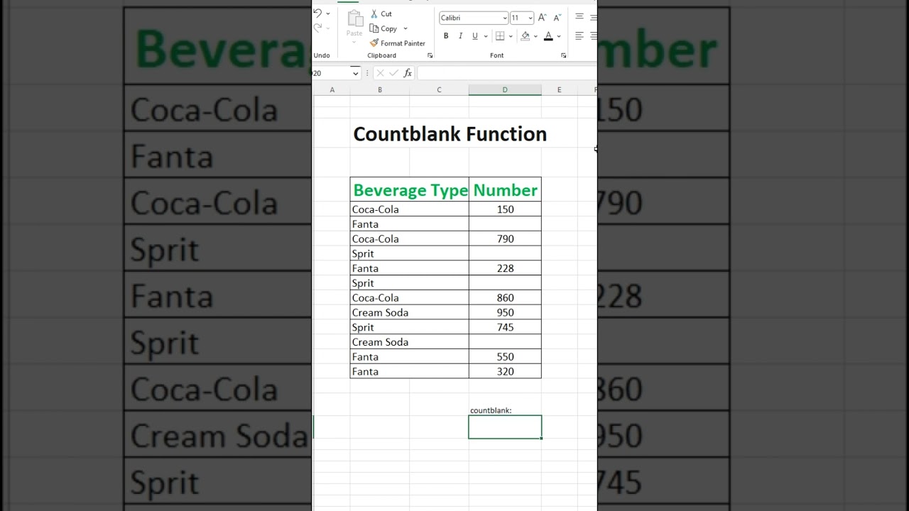Open the Clipboard pane launcher
Screen dimensions: 909x511
tap(430, 55)
